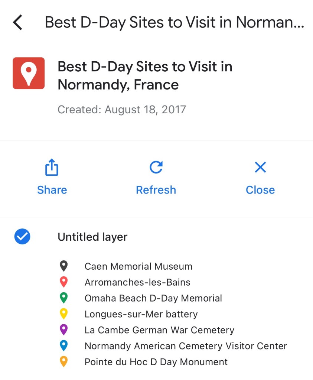
Task: Click the dark gray Caen Memorial pin
Action: 64,266
